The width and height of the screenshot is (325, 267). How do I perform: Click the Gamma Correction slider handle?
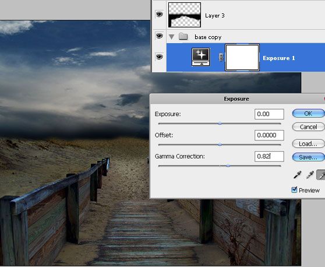point(228,166)
